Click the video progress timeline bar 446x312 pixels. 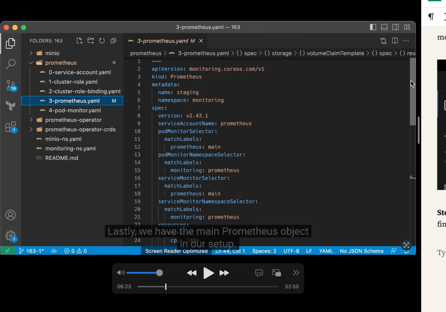(208, 287)
